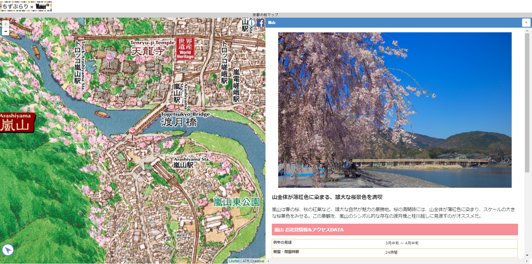Click the zoom in plus button
Screen dimensions: 532x264
pyautogui.click(x=6, y=24)
